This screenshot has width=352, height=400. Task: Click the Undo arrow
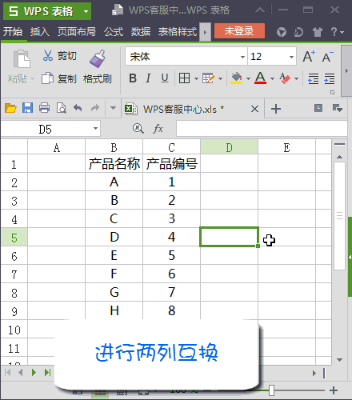78,108
